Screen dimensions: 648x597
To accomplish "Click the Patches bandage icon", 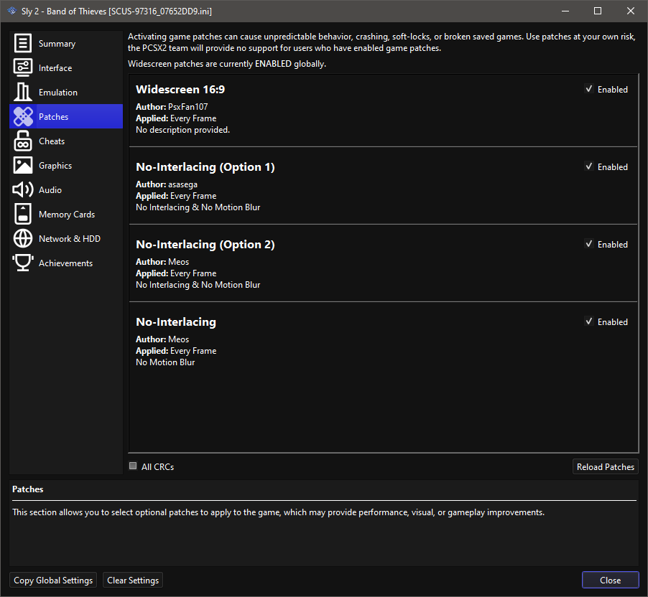I will pos(23,116).
